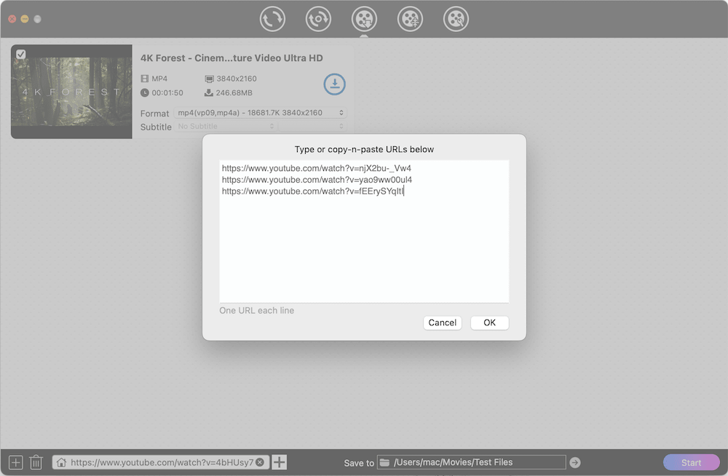The height and width of the screenshot is (476, 728).
Task: Confirm pasted URLs with OK
Action: [489, 322]
